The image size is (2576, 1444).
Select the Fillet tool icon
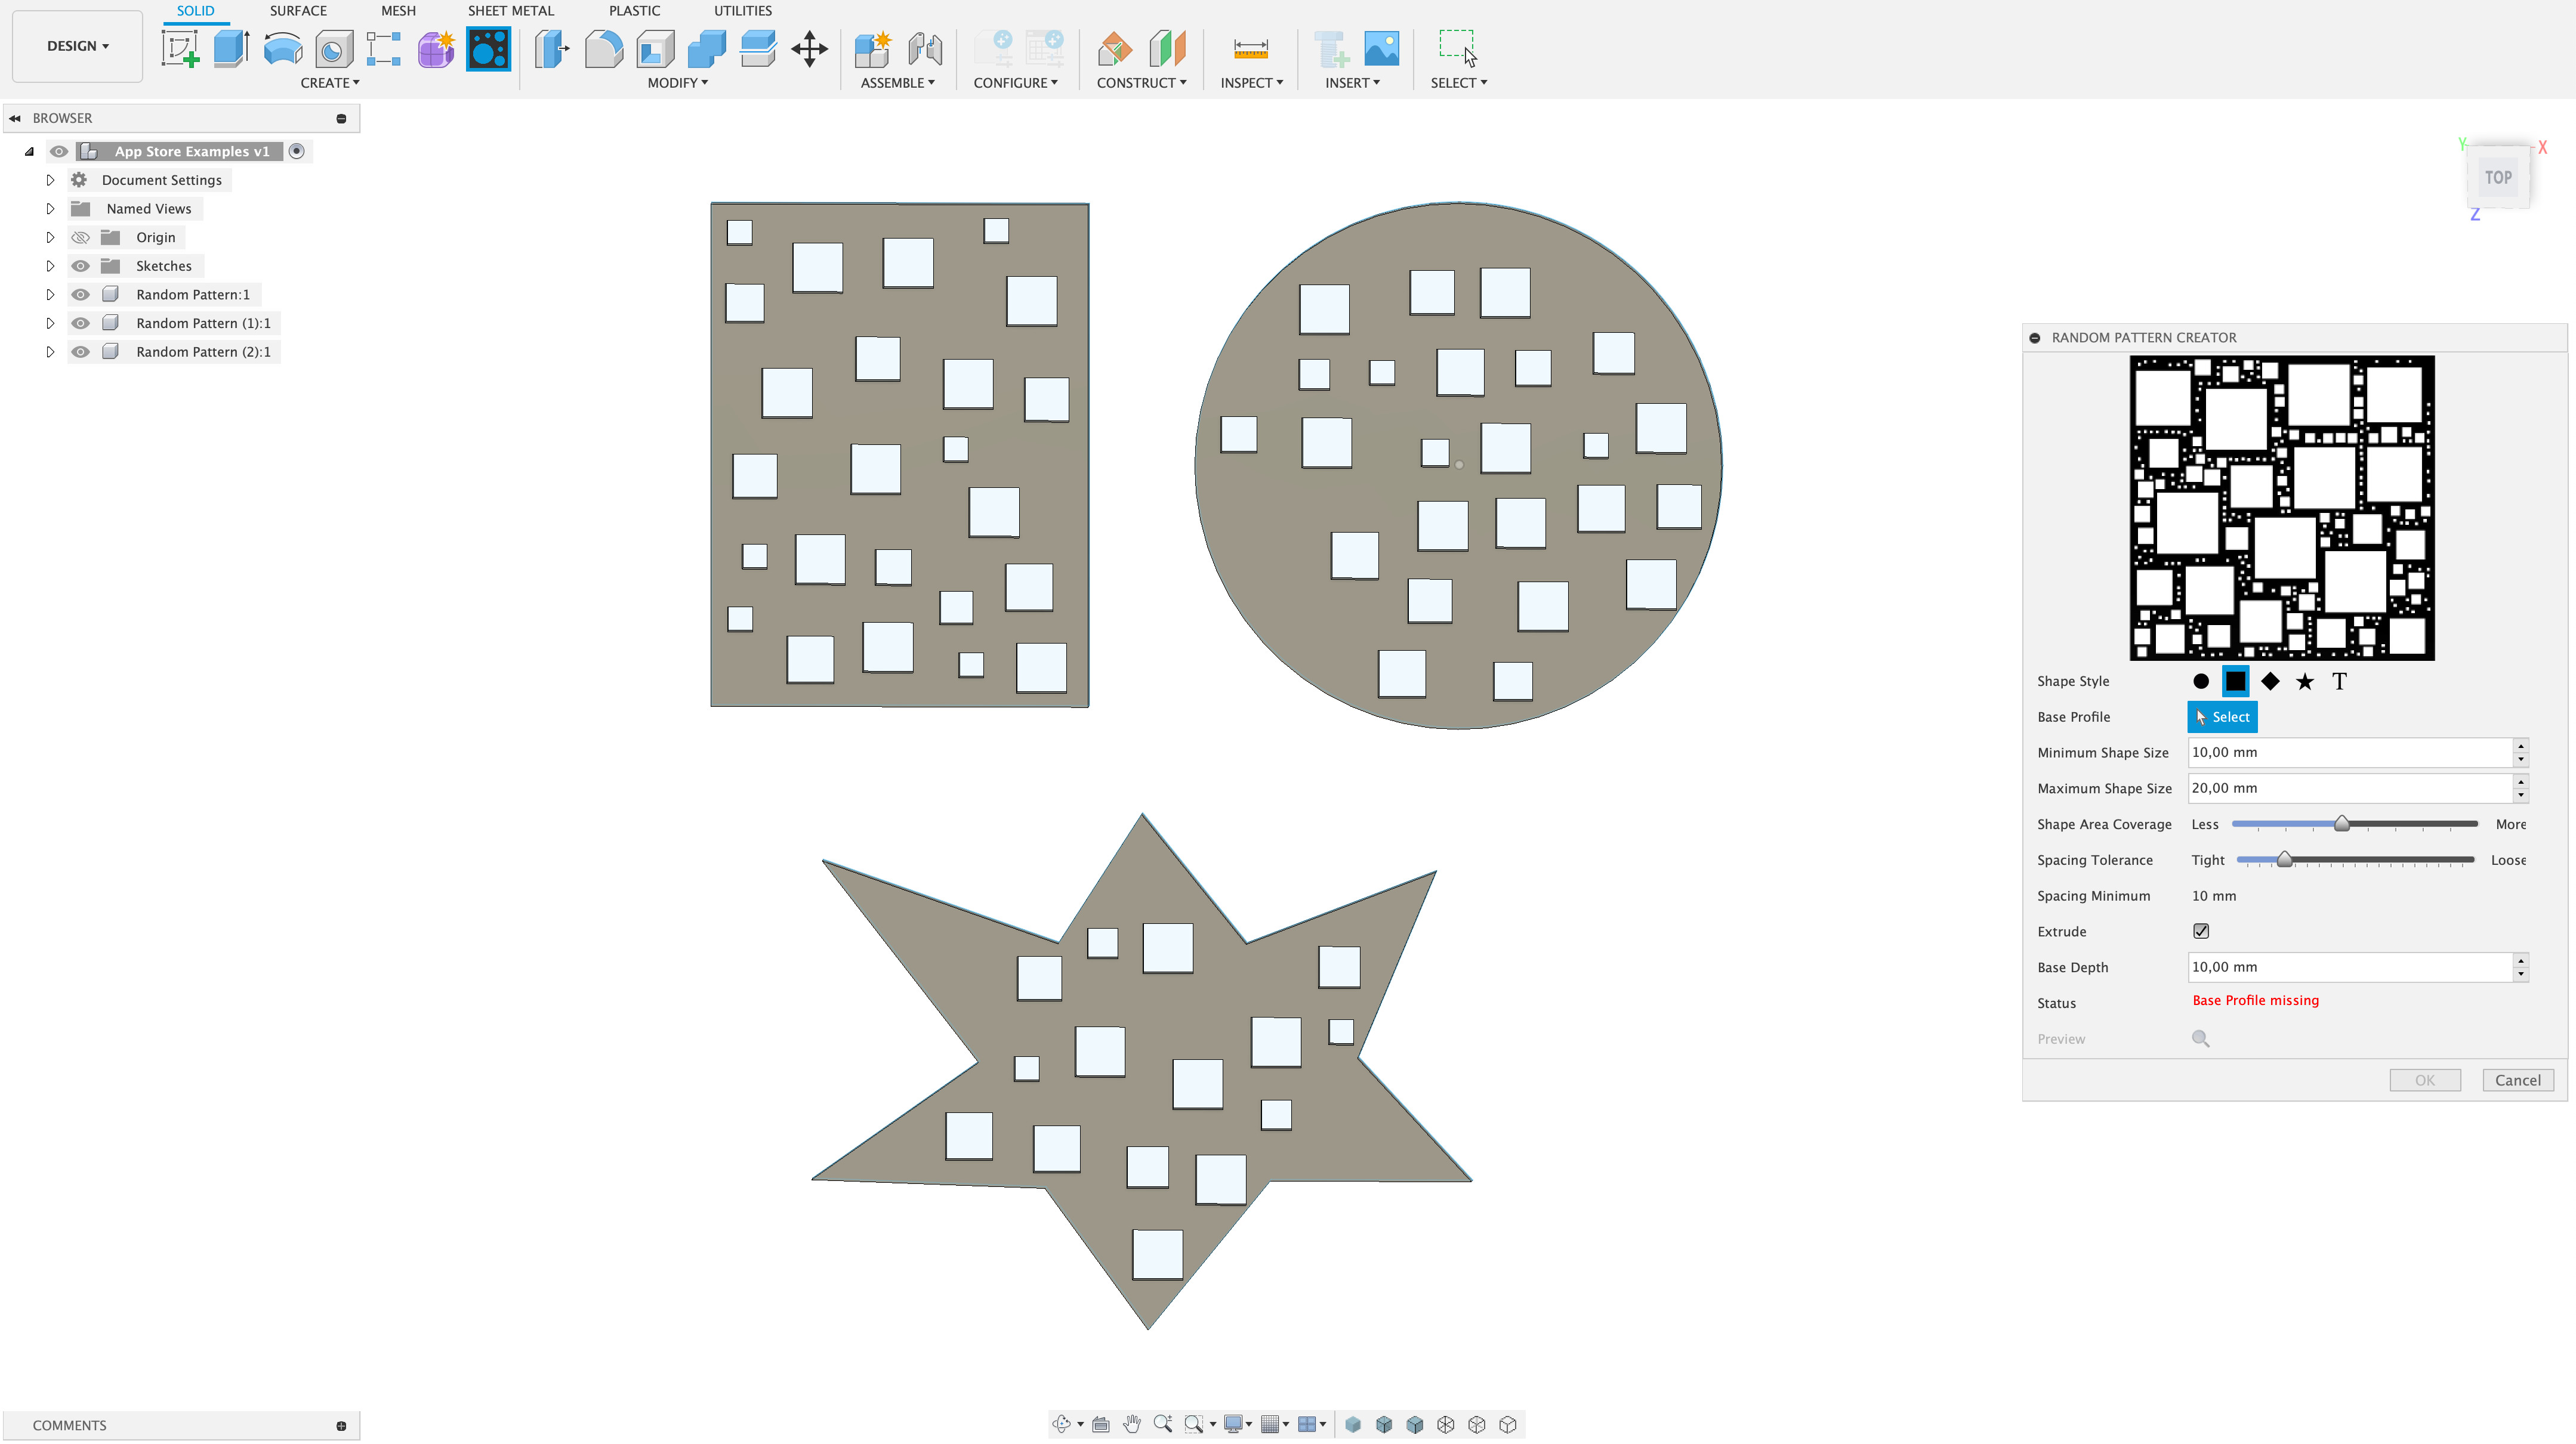603,48
